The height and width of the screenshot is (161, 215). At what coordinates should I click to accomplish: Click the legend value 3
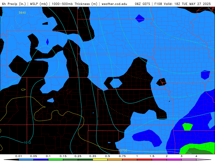(x=182, y=156)
